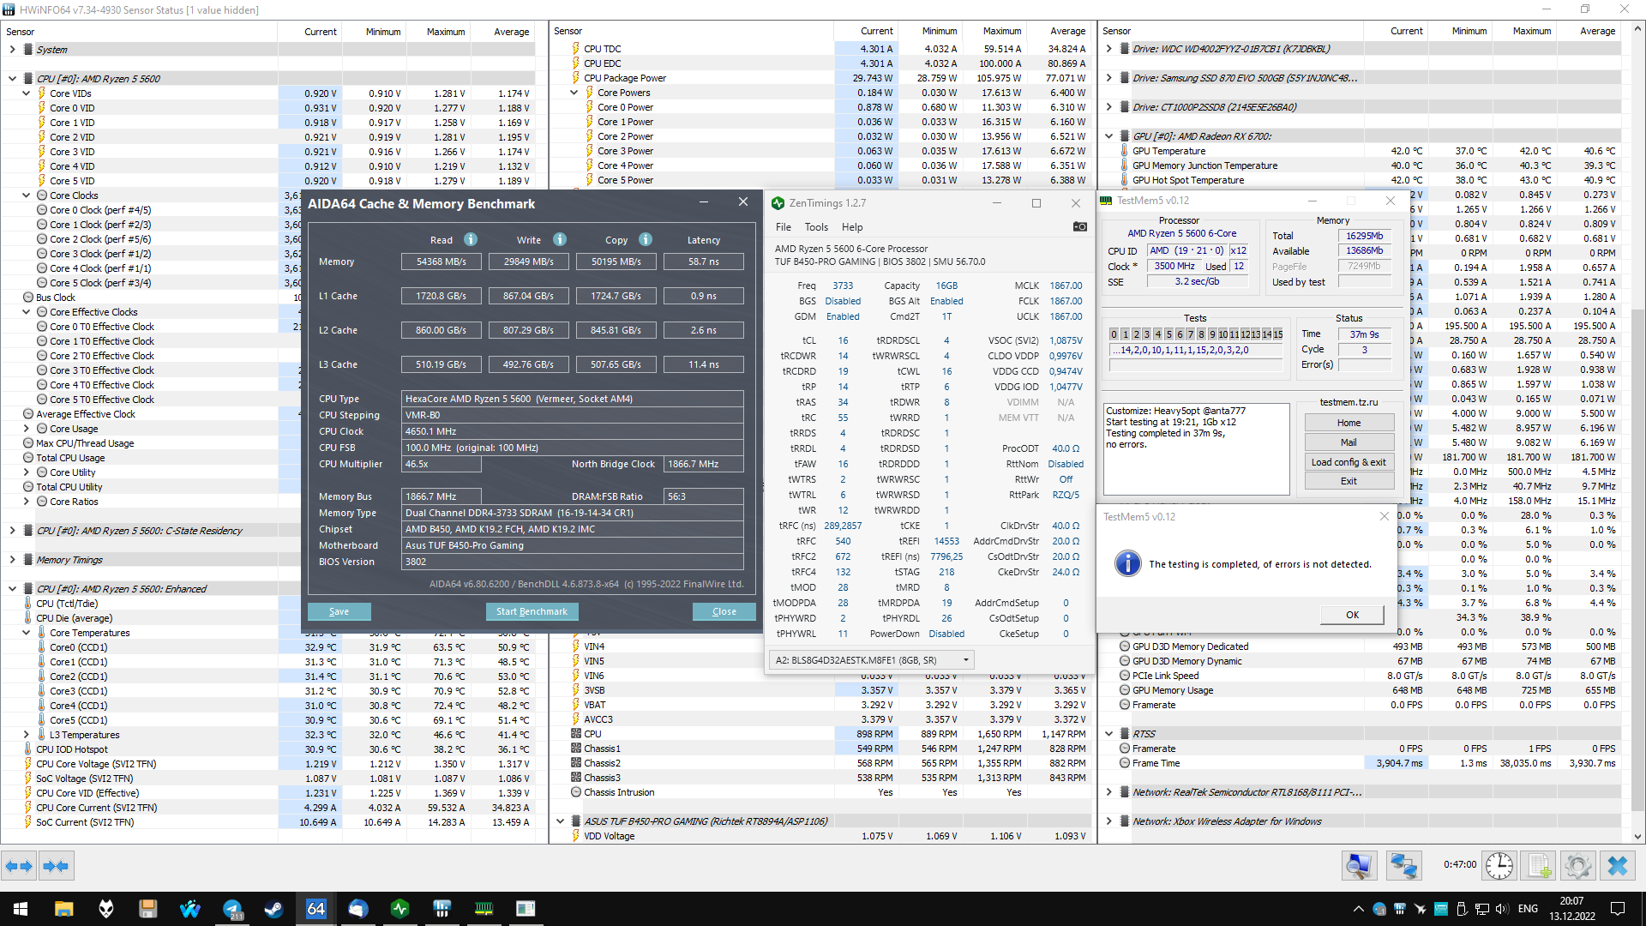Click the Read info icon in AIDA64
The image size is (1646, 926).
coord(471,240)
